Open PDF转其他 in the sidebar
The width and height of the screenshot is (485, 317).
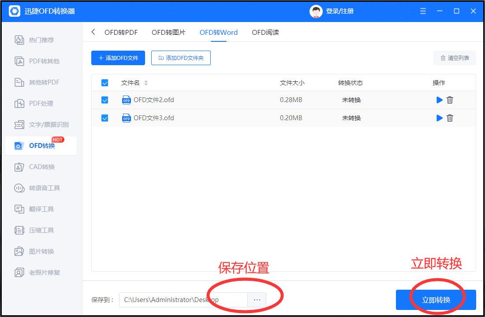tap(41, 61)
